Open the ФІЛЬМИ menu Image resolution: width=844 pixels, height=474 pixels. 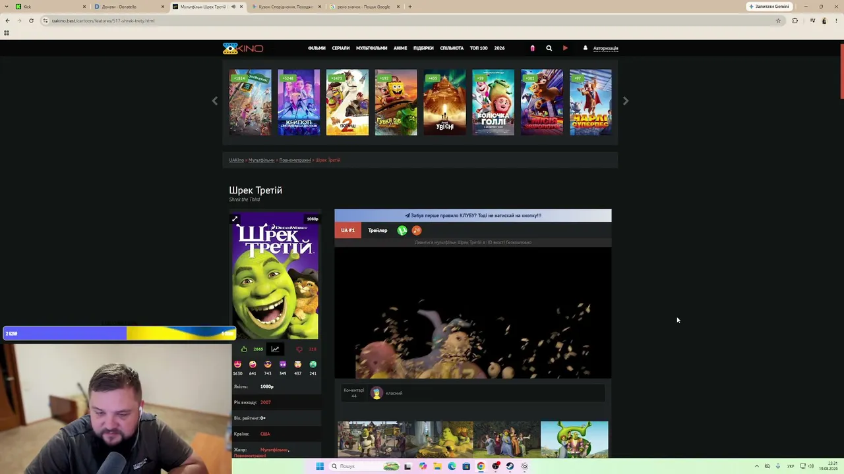tap(316, 48)
